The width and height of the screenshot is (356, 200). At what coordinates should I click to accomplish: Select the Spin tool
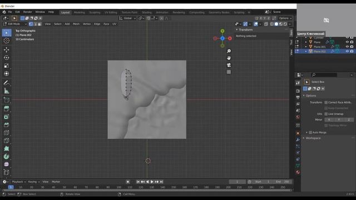(7, 157)
